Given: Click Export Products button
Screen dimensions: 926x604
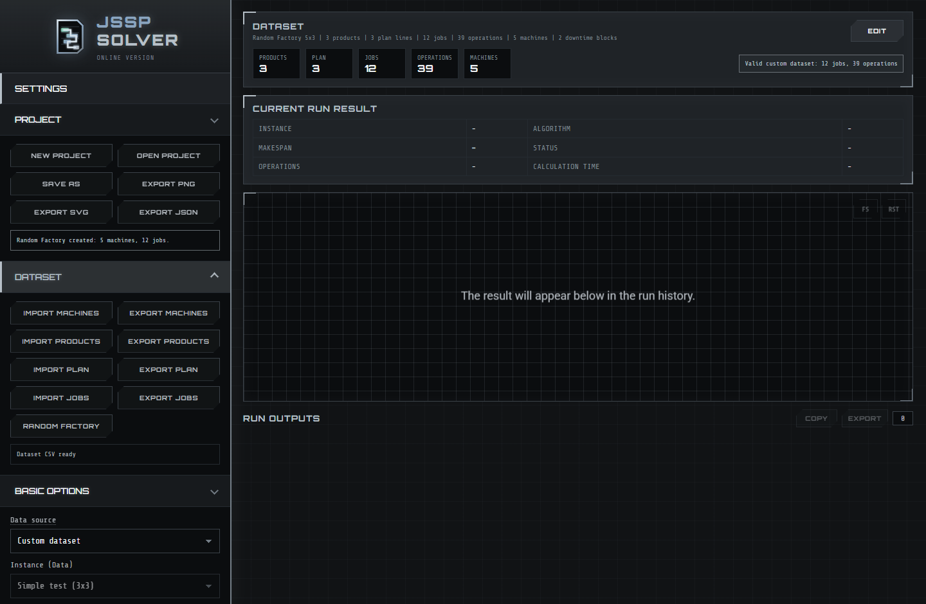Looking at the screenshot, I should [168, 341].
